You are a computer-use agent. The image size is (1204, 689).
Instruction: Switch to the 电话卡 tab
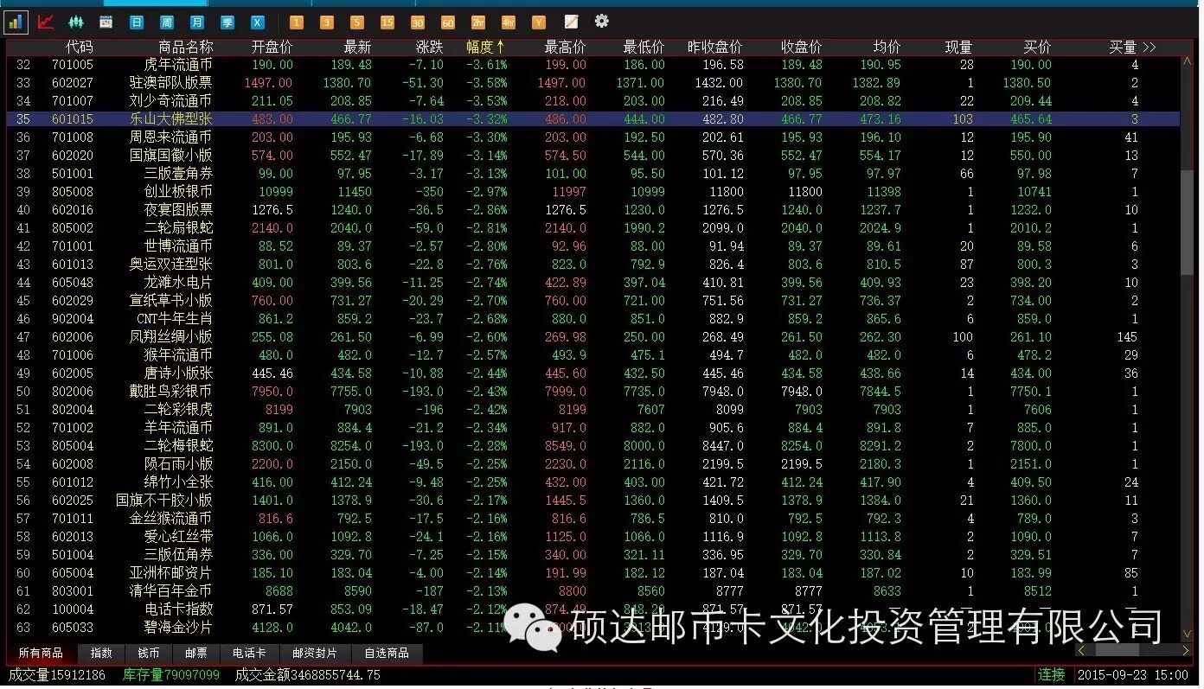point(249,653)
